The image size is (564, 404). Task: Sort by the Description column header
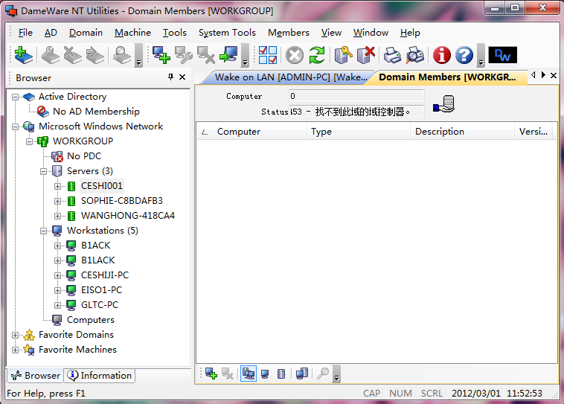(462, 132)
